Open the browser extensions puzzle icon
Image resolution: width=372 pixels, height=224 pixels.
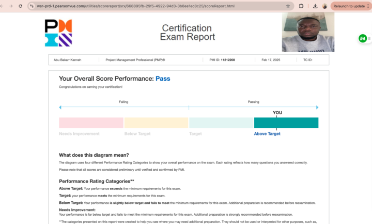(x=301, y=6)
